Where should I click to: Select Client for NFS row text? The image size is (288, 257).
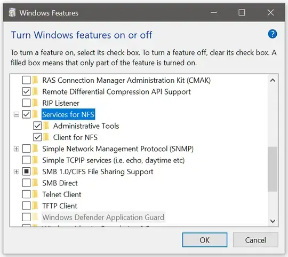coord(75,137)
